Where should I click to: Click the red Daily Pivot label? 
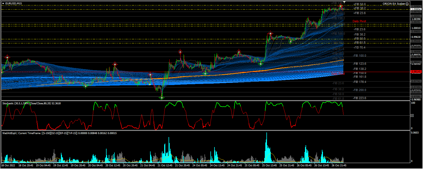(x=359, y=21)
